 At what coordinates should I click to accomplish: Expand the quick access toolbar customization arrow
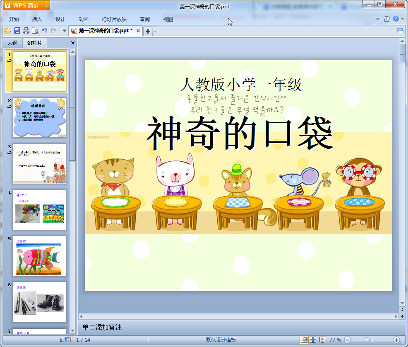[x=64, y=31]
